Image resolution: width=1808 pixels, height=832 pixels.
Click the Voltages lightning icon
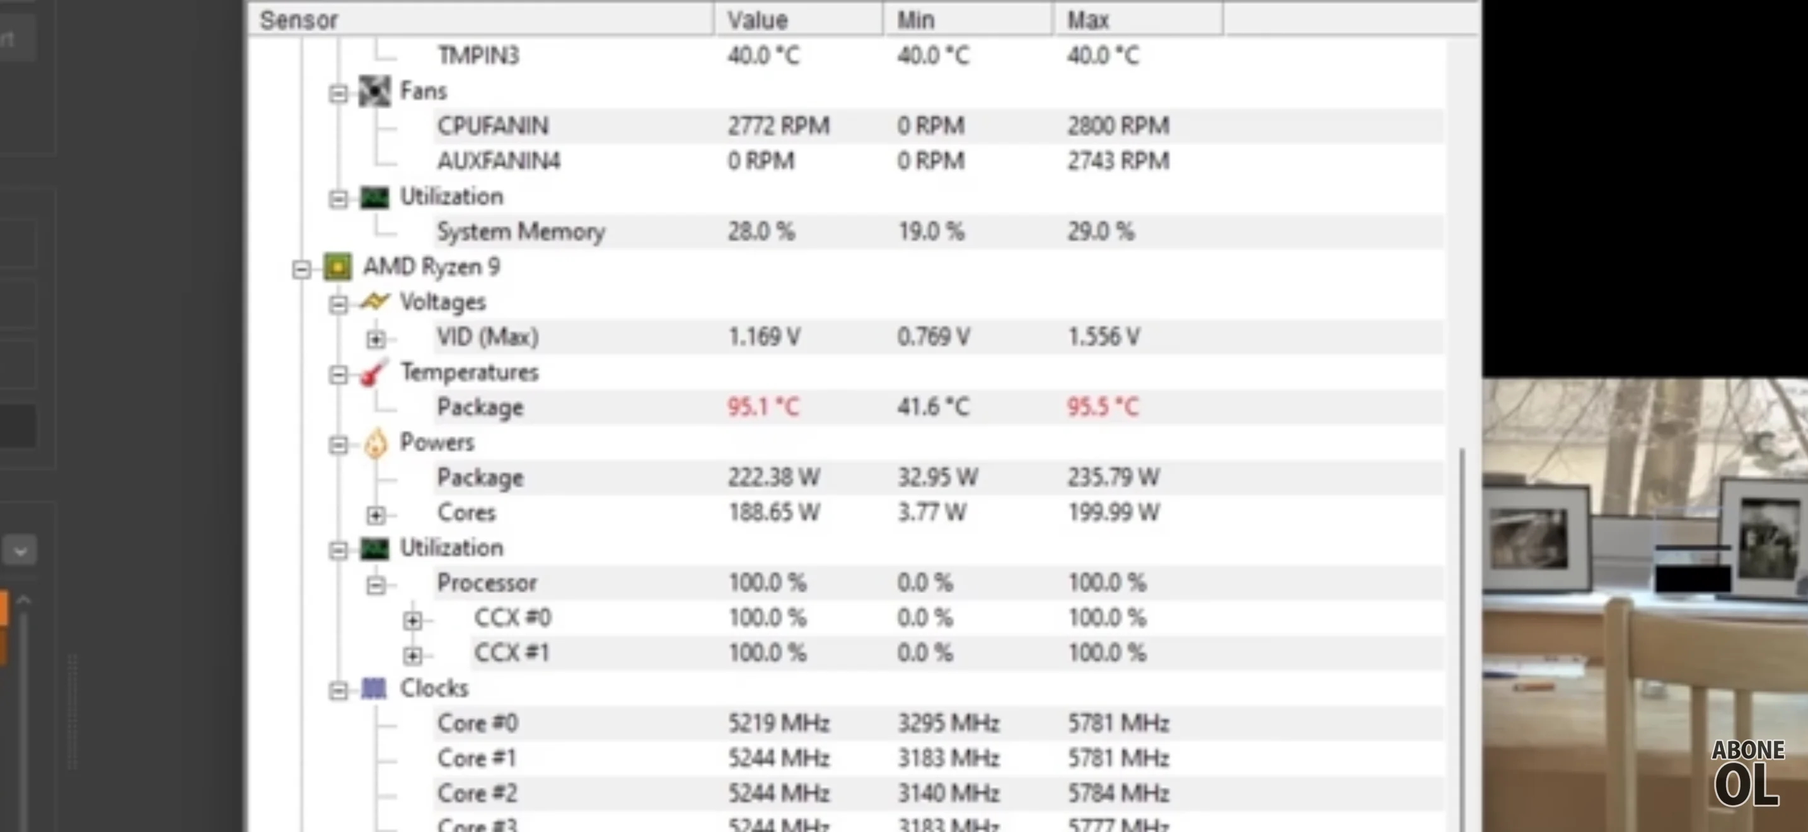click(x=374, y=302)
